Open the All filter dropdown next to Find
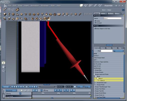 [118, 51]
